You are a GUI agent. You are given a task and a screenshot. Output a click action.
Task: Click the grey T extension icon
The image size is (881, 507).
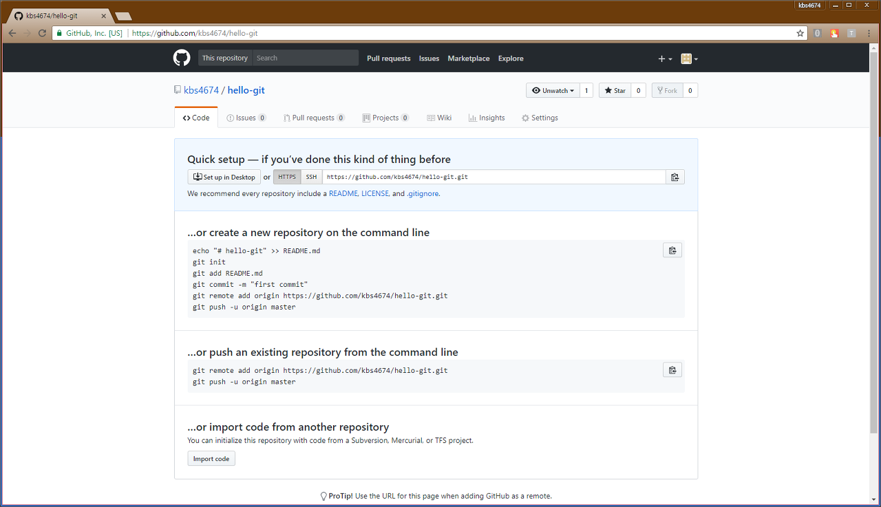click(x=851, y=33)
